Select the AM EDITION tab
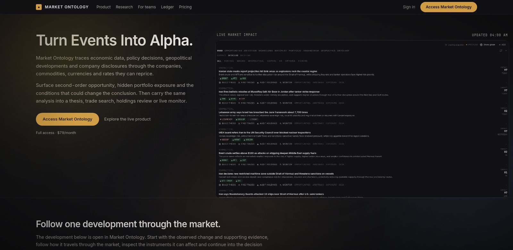Viewport: 513px width, 250px height. click(x=250, y=51)
